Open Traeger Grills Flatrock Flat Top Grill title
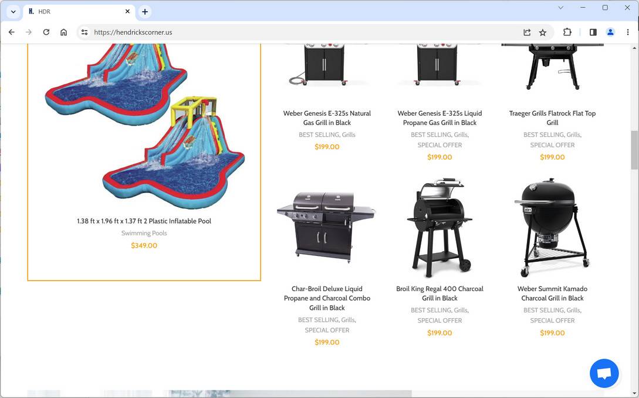The width and height of the screenshot is (639, 398). pyautogui.click(x=552, y=118)
